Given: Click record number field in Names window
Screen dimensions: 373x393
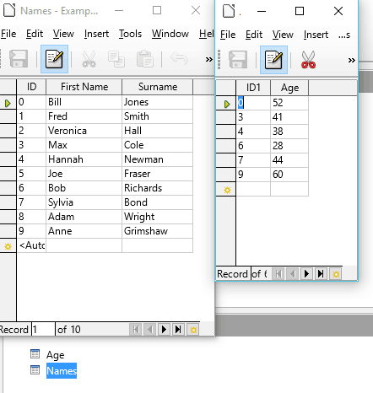Looking at the screenshot, I should [x=43, y=329].
